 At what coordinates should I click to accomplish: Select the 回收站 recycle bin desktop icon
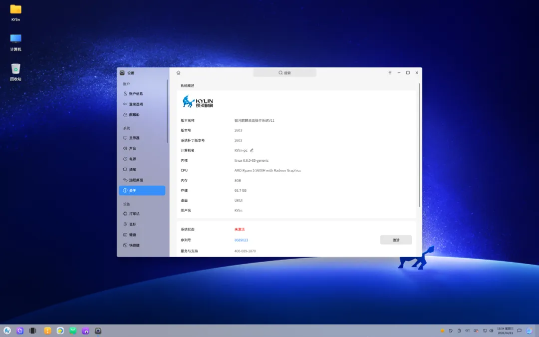[15, 72]
